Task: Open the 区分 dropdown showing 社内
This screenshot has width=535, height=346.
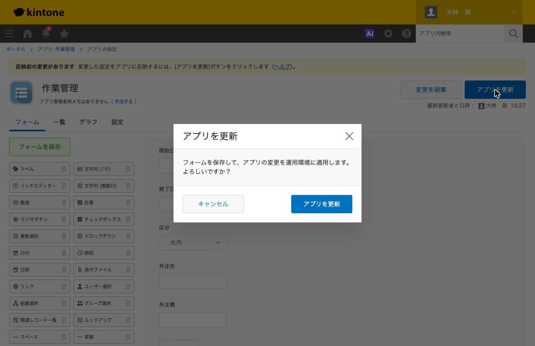Action: coord(193,242)
